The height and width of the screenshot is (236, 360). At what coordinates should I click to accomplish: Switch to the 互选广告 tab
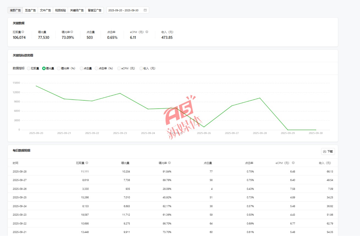[30, 10]
